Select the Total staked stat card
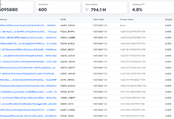The height and width of the screenshot is (119, 174). pos(105,7)
